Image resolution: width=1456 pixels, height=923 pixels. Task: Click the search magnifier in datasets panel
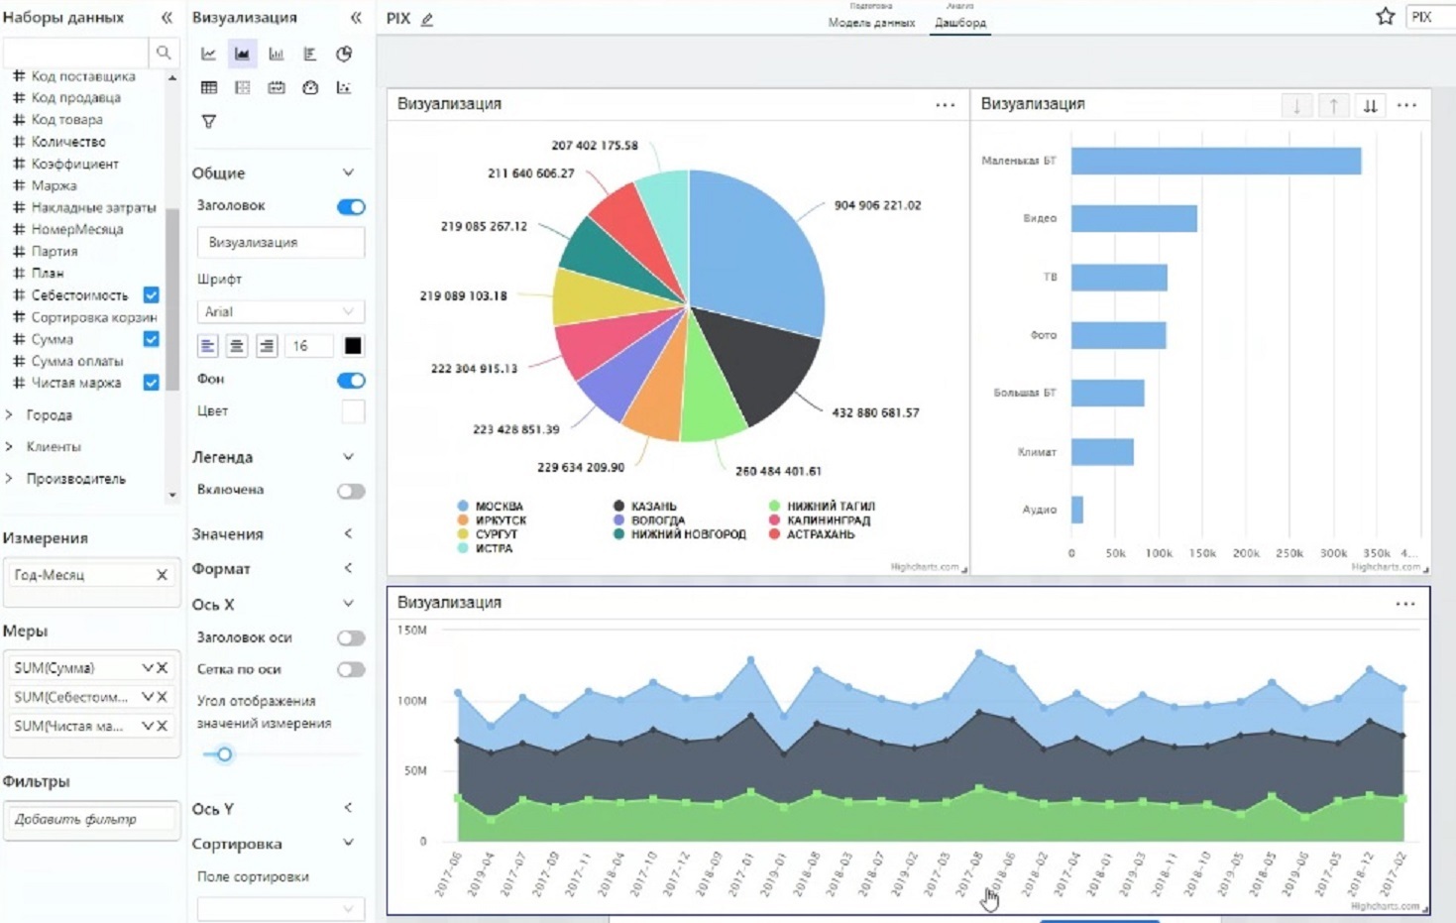163,52
